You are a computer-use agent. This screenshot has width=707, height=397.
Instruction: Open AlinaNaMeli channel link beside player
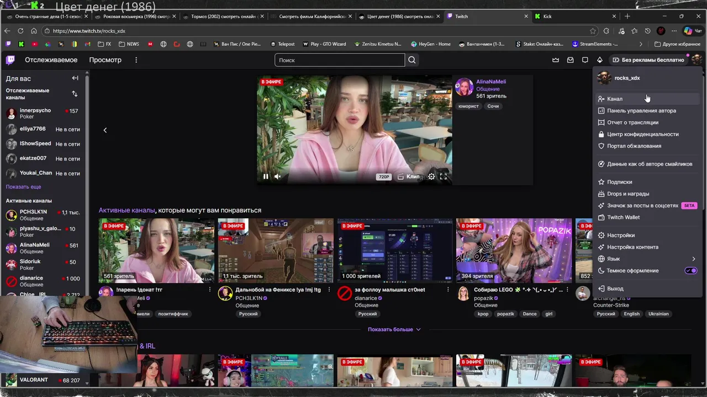click(x=491, y=82)
